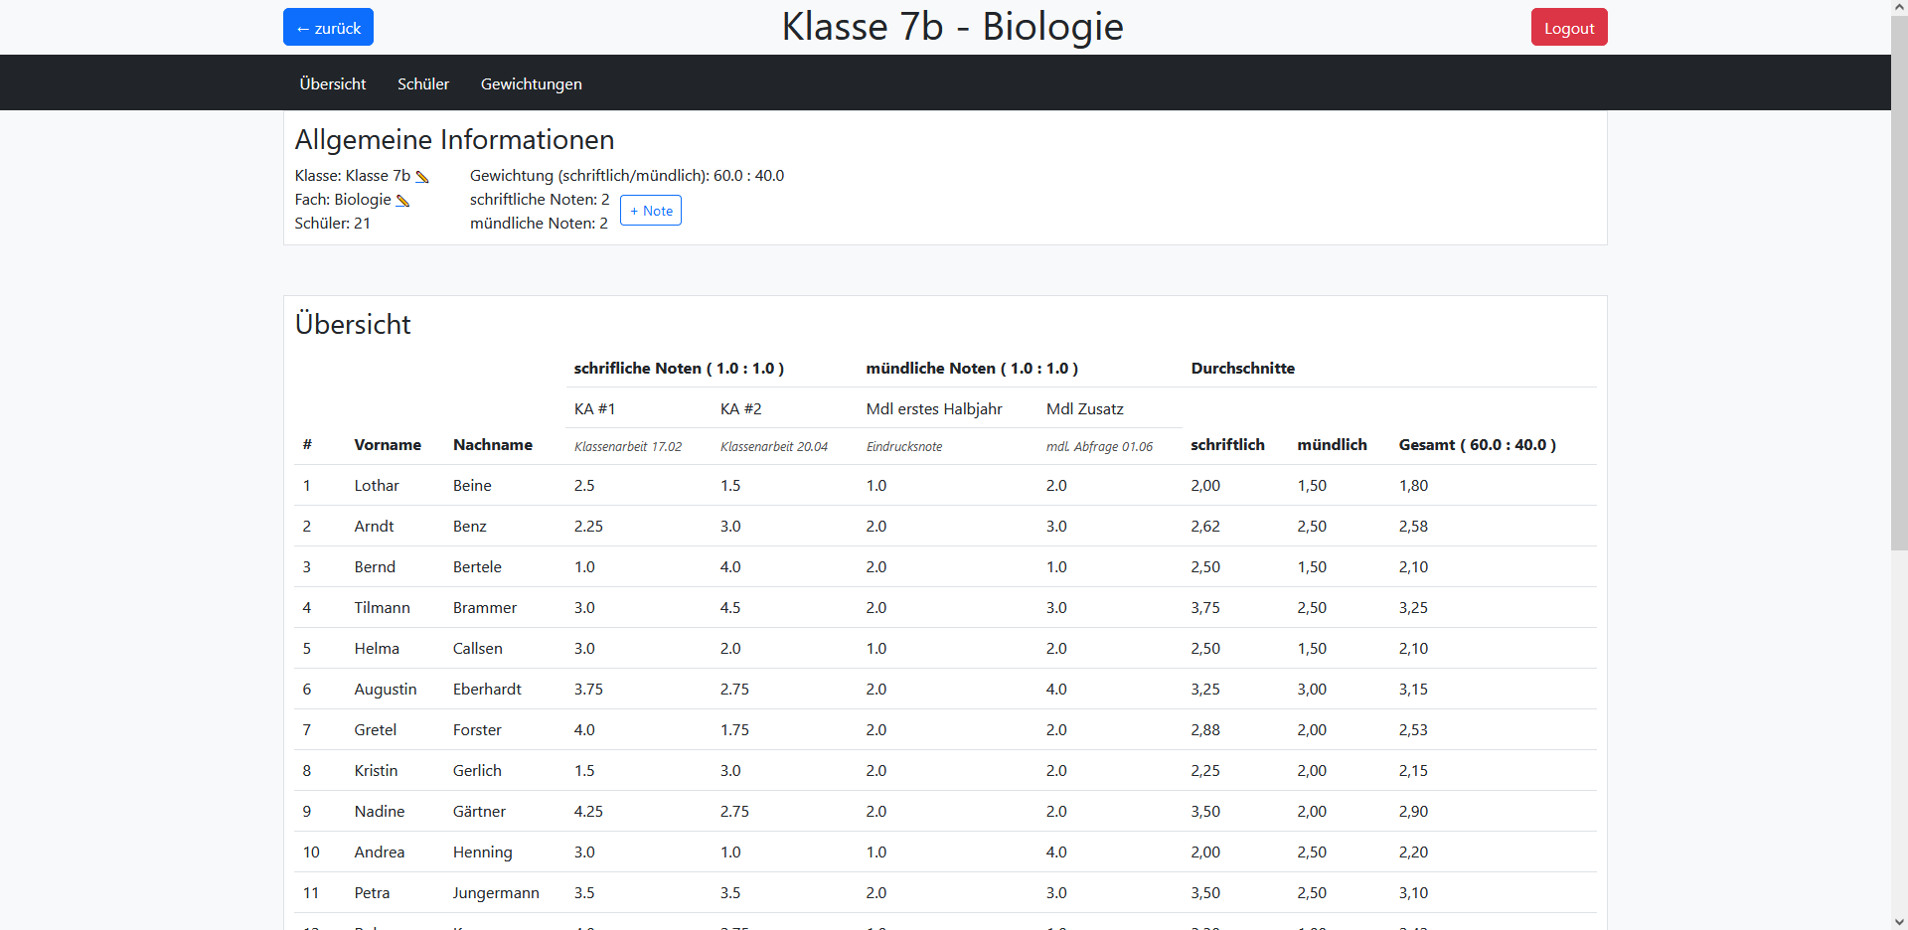Select the Übersicht menu item
This screenshot has width=1908, height=930.
tap(332, 83)
